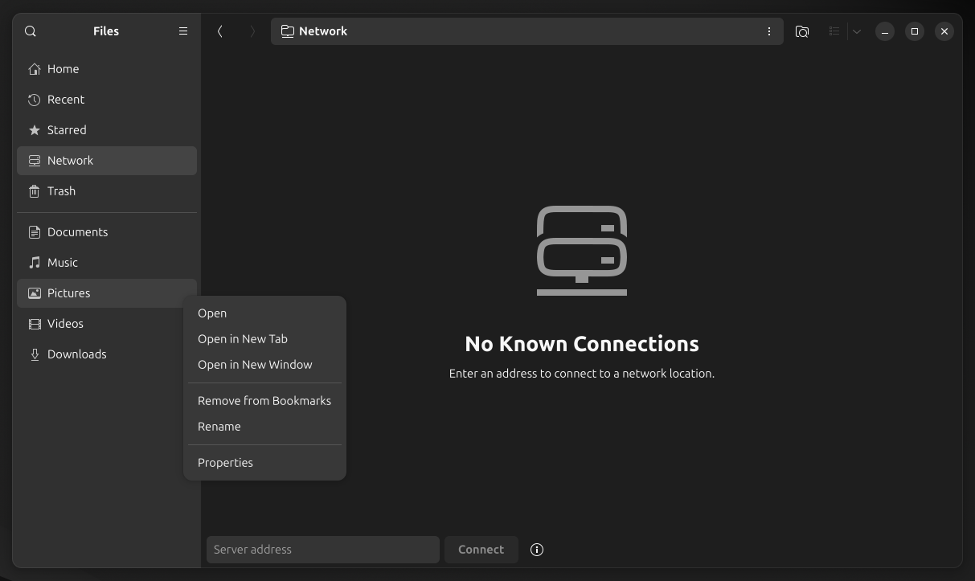Select Starred in the sidebar
Image resolution: width=975 pixels, height=581 pixels.
tap(67, 130)
